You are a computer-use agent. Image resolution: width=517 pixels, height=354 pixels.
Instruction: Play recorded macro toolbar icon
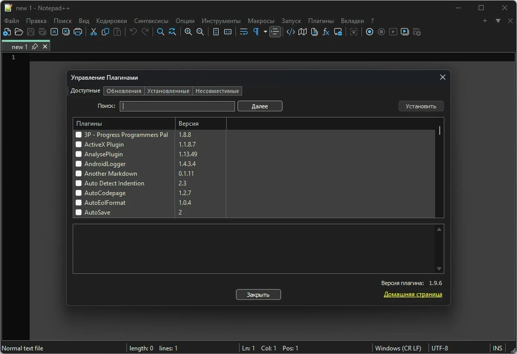393,32
